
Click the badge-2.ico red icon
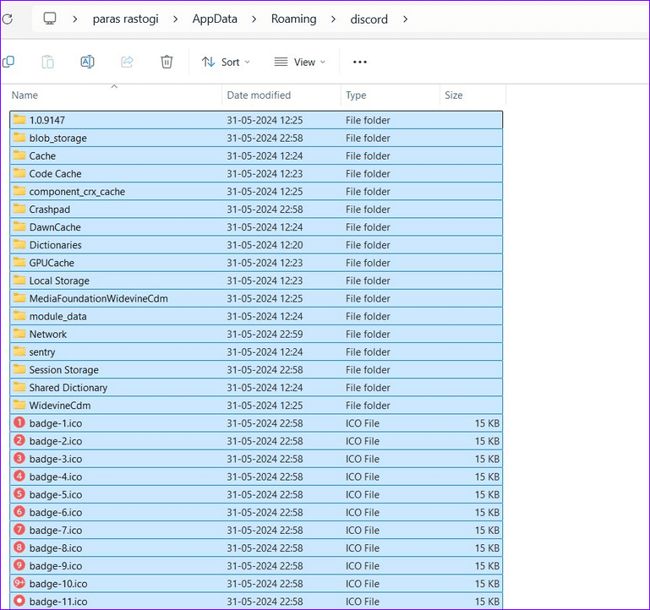[19, 440]
